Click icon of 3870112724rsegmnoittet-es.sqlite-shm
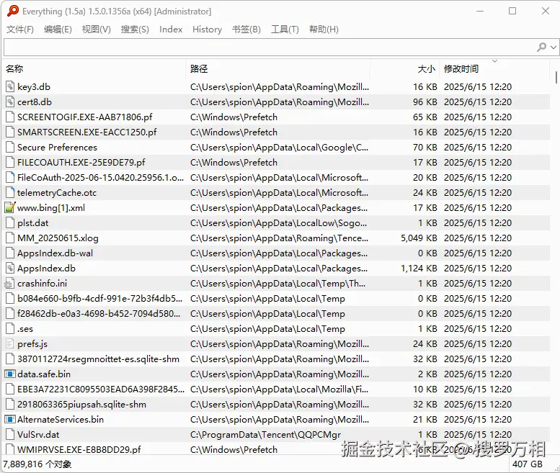This screenshot has height=473, width=560. 10,359
